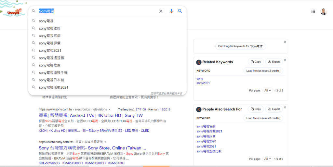333x167 pixels.
Task: Open sitelink KM-50X80J
Action: [x=116, y=163]
